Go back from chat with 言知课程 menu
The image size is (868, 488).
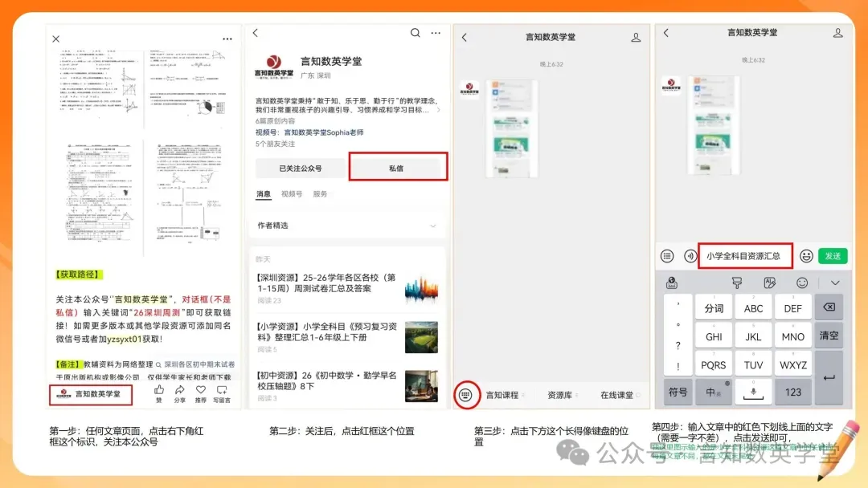pos(465,38)
